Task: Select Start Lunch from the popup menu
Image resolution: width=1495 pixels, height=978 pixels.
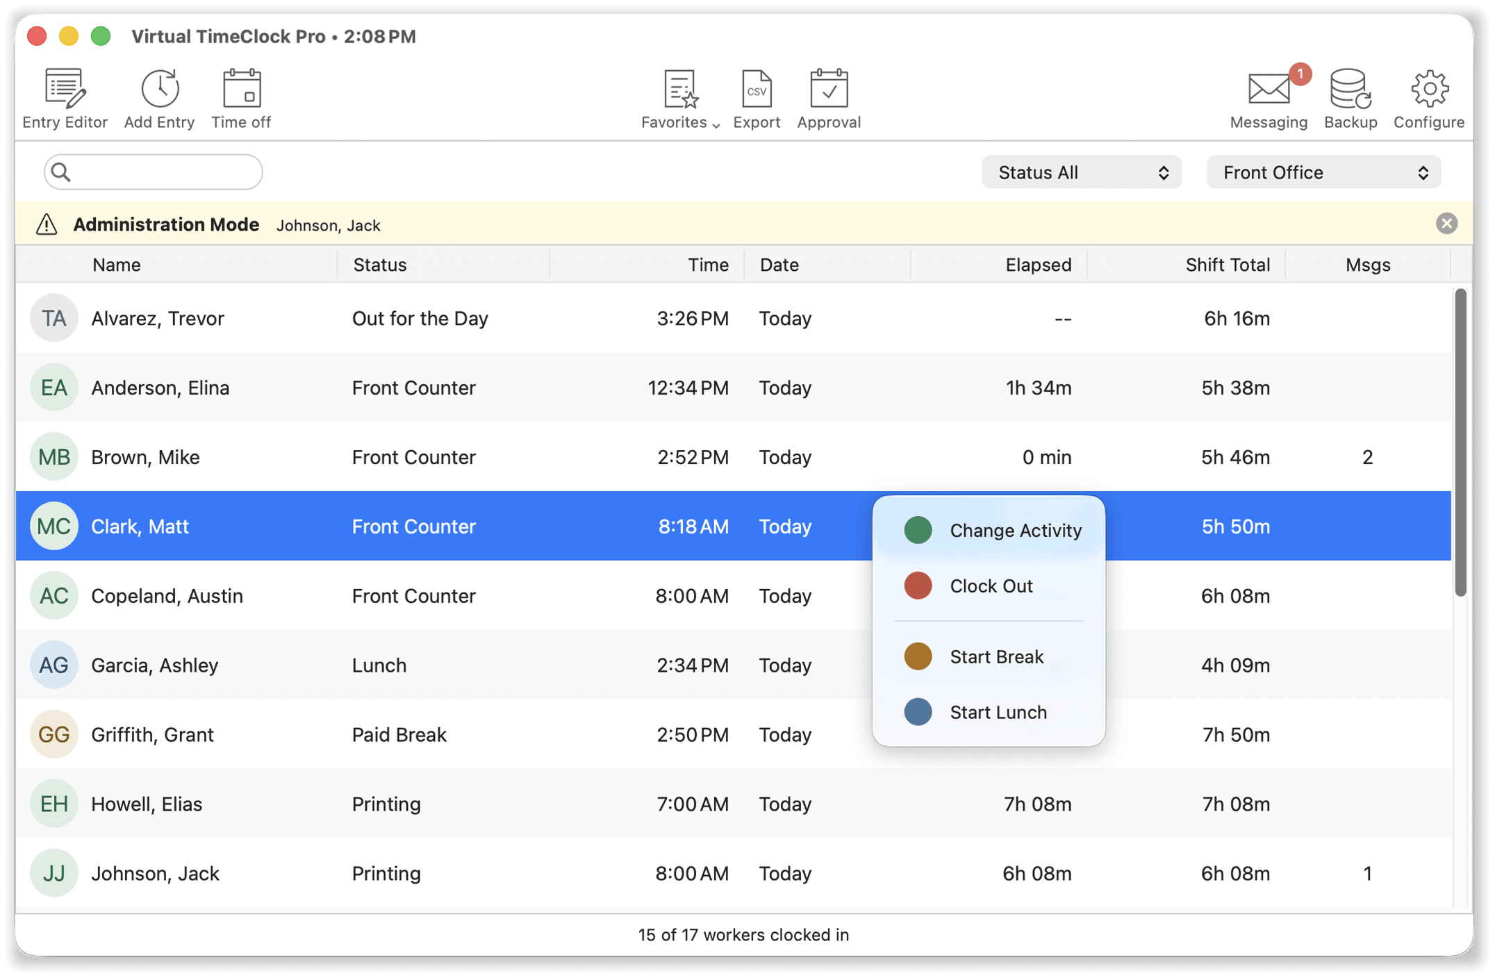Action: [989, 713]
